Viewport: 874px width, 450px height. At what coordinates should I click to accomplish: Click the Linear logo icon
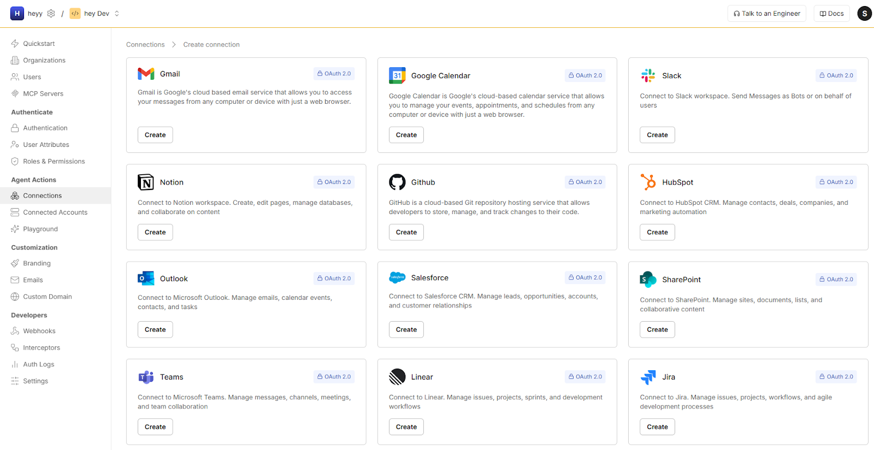pyautogui.click(x=397, y=377)
